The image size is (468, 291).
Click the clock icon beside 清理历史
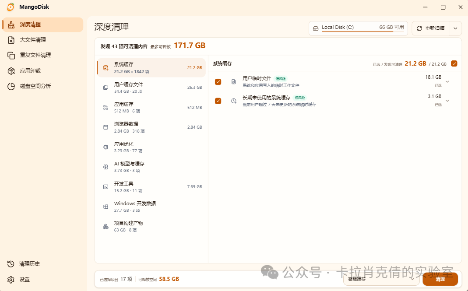coord(11,264)
